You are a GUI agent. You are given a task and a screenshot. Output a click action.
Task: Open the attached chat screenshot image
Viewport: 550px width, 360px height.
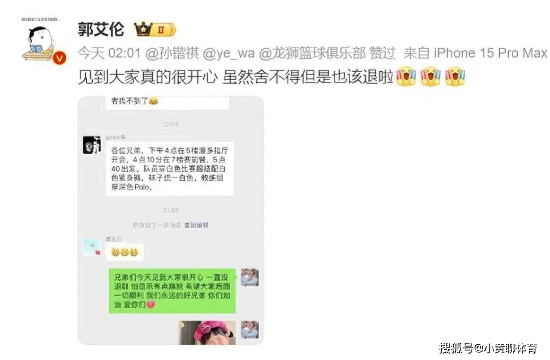click(171, 221)
